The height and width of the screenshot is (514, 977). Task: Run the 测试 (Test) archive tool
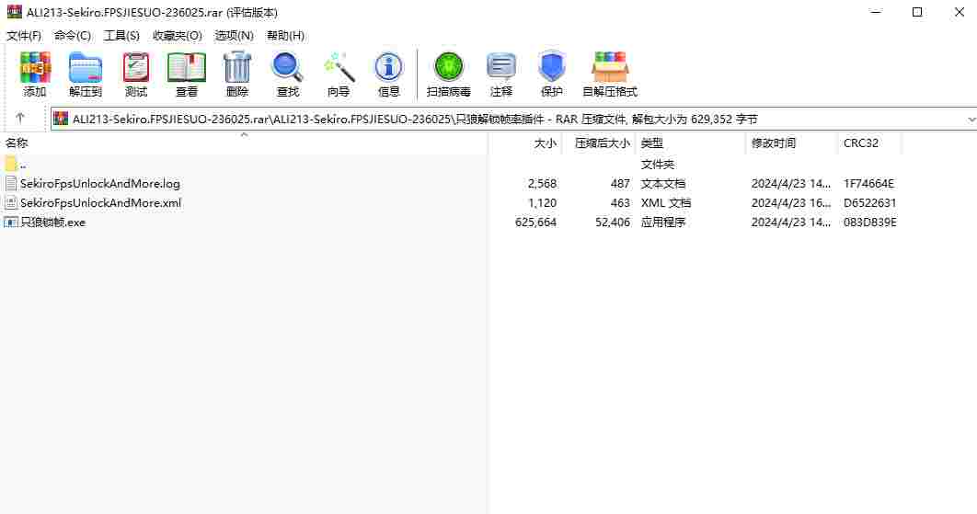tap(136, 67)
